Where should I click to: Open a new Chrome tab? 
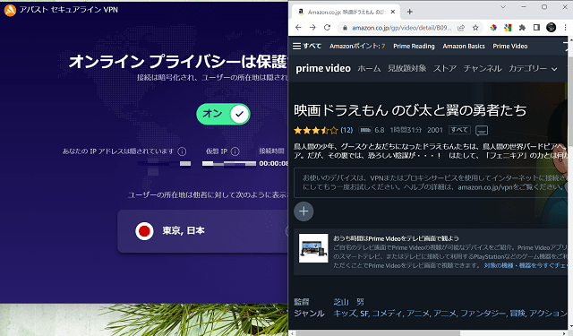(x=410, y=12)
